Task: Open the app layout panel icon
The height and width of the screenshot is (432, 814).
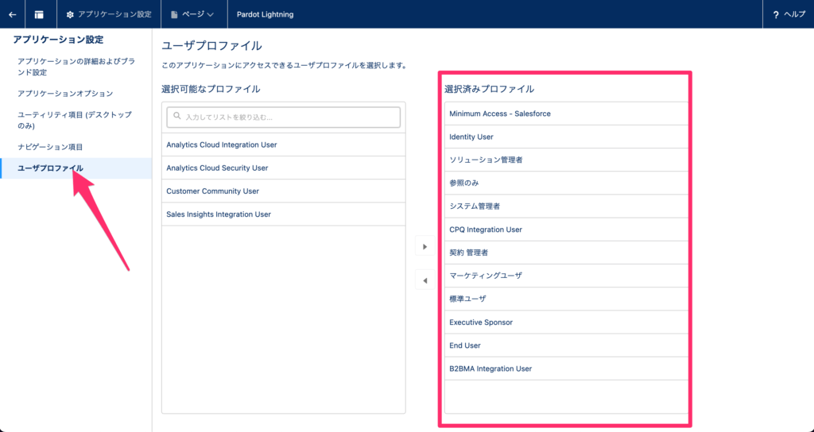Action: 39,14
